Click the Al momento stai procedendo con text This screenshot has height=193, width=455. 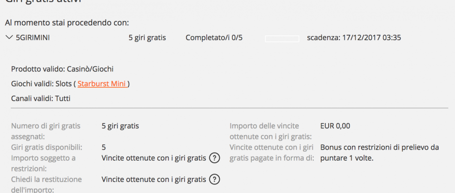click(67, 22)
